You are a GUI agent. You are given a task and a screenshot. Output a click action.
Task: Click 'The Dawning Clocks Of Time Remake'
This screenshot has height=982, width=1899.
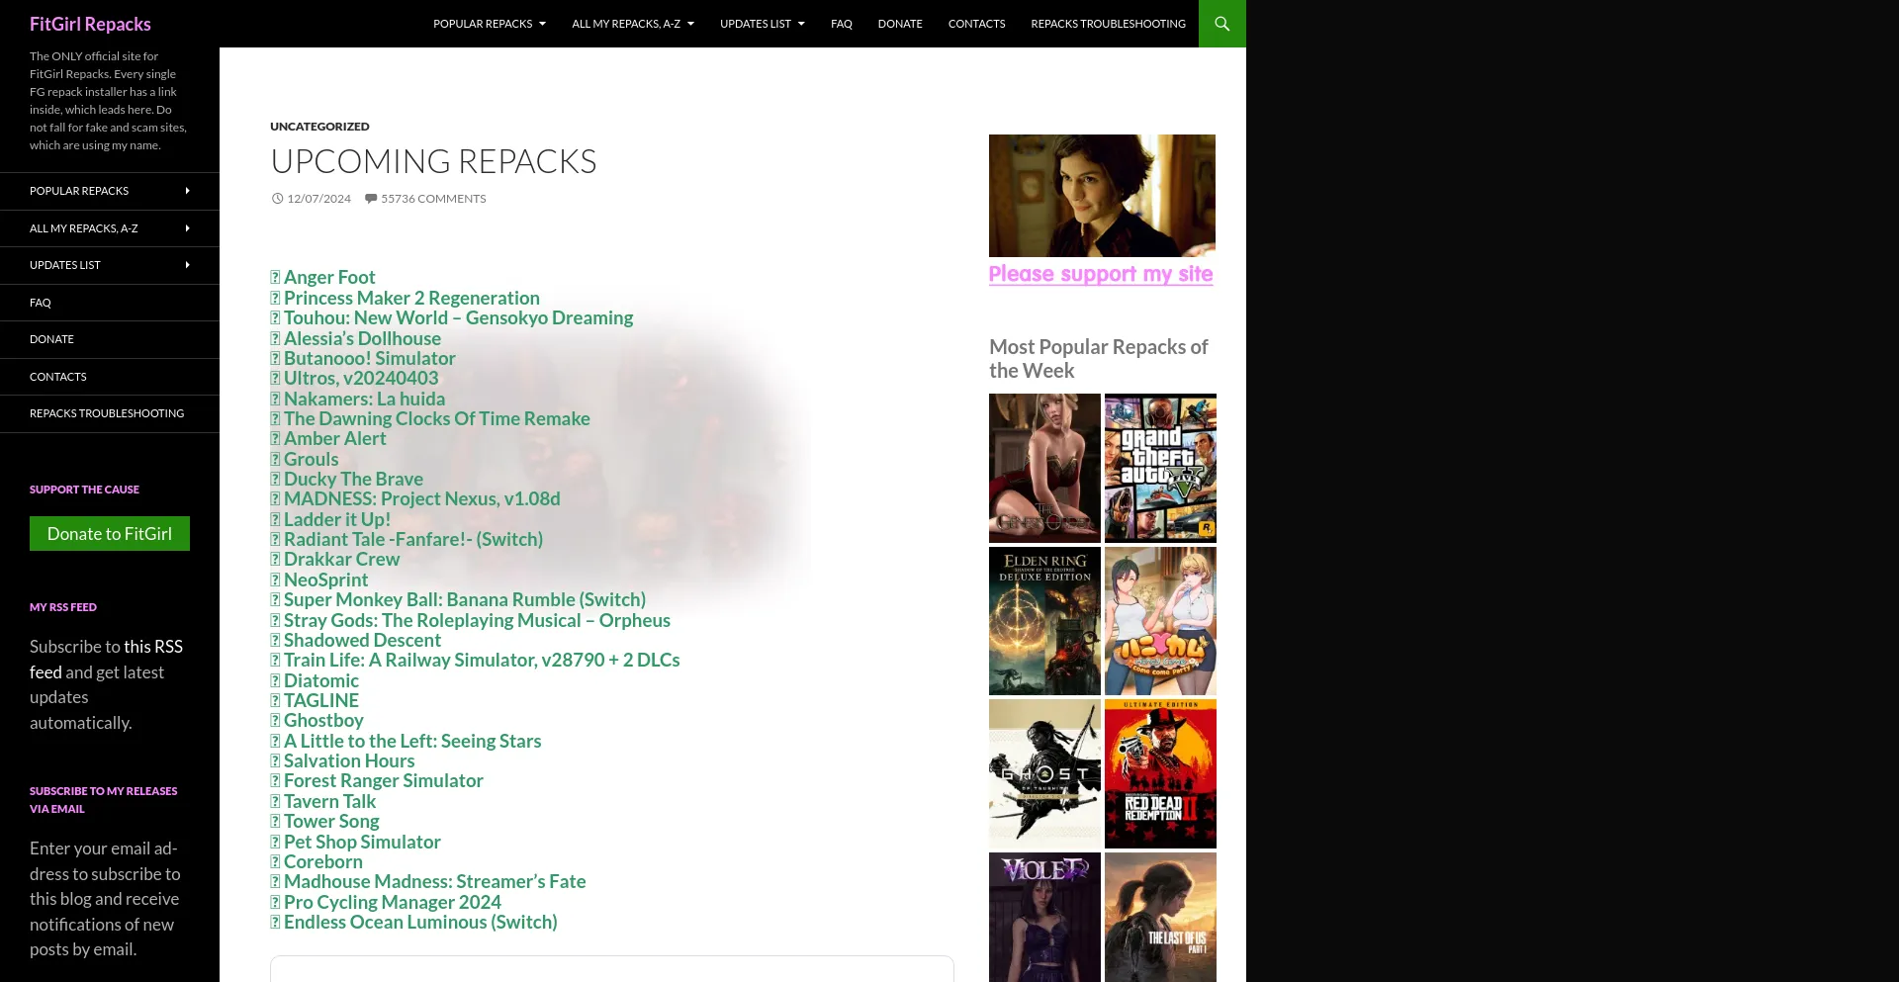point(437,418)
